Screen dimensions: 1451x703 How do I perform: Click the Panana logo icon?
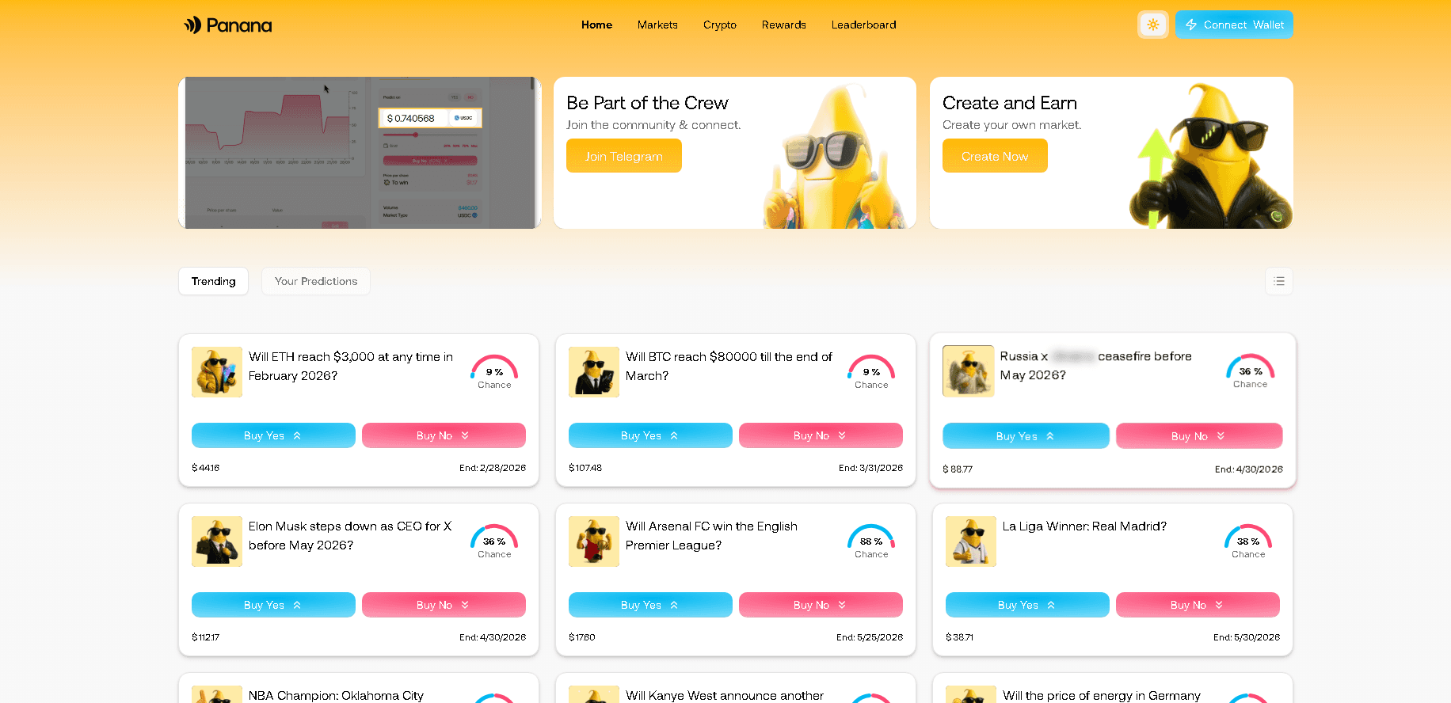(x=192, y=25)
